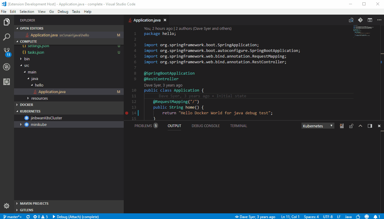Click Ln 11, Col 1 position indicator
Image resolution: width=384 pixels, height=219 pixels.
point(290,217)
